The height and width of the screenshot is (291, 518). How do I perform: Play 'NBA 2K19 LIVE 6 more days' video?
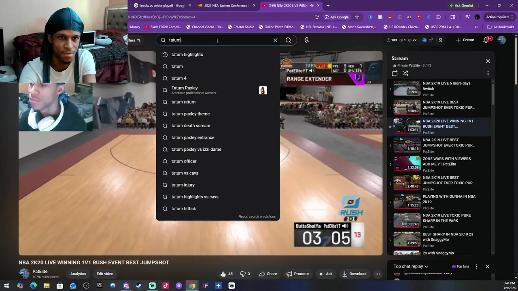pos(439,89)
